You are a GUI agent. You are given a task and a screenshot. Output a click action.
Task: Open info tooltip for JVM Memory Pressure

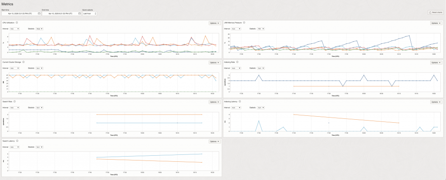245,23
